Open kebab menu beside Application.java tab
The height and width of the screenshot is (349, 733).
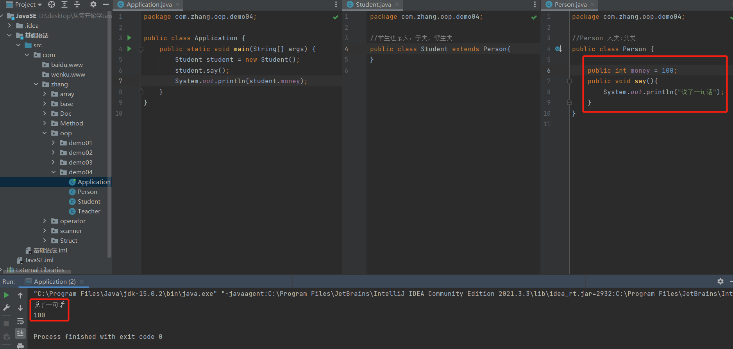coord(336,4)
